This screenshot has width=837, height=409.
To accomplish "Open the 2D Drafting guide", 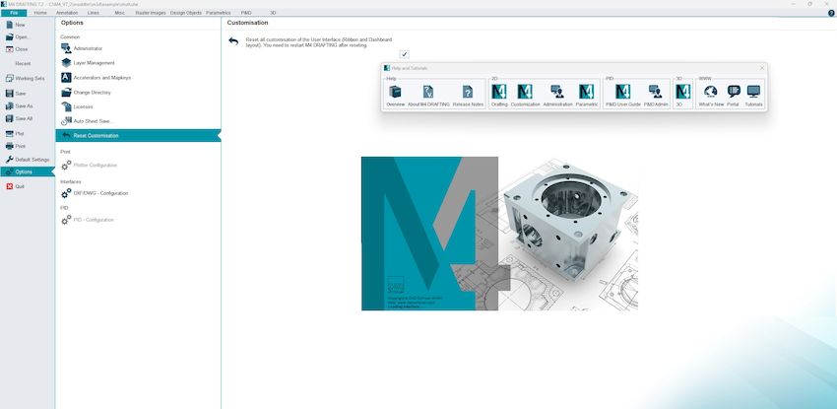I will (x=499, y=93).
